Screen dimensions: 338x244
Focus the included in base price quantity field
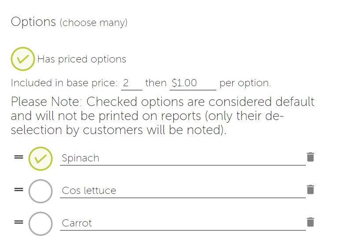(x=131, y=83)
